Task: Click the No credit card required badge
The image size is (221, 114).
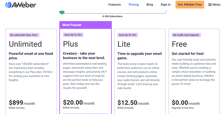Action: pyautogui.click(x=186, y=35)
